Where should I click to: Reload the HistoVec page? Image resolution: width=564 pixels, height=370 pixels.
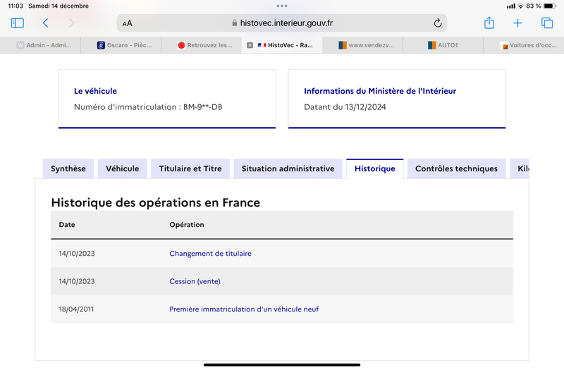click(x=437, y=23)
